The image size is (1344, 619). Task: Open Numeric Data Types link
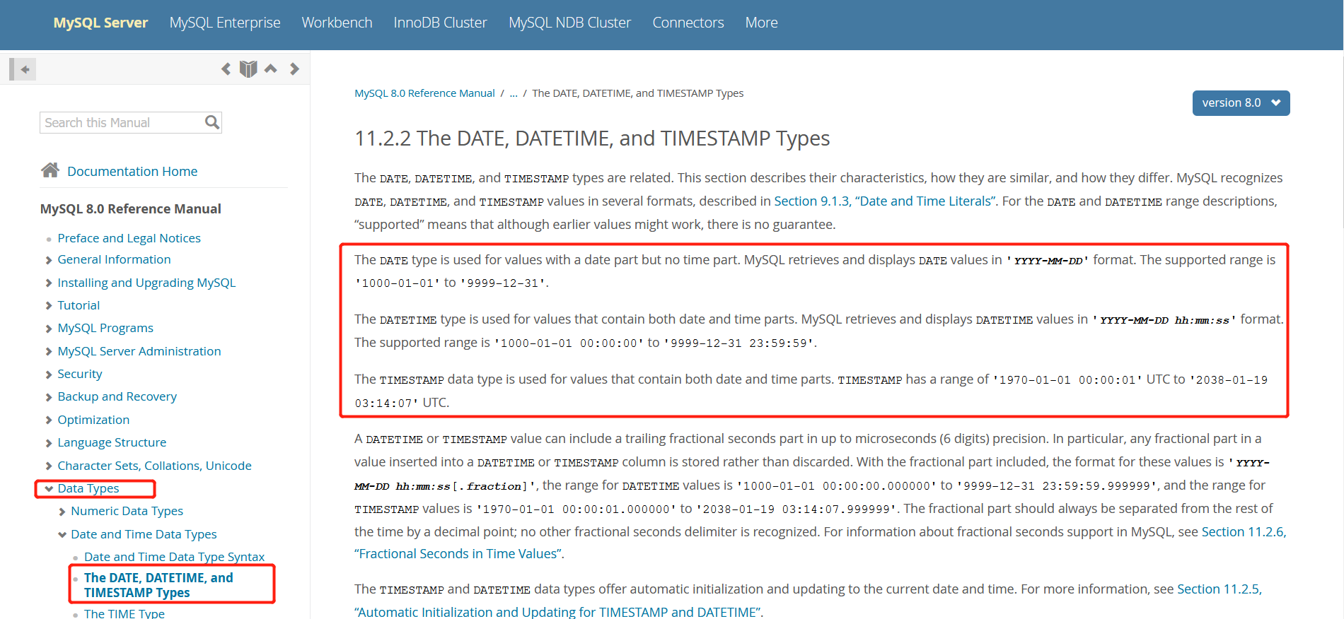(127, 511)
